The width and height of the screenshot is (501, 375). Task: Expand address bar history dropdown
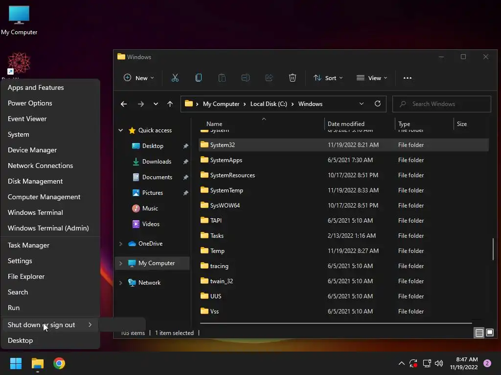pyautogui.click(x=362, y=104)
